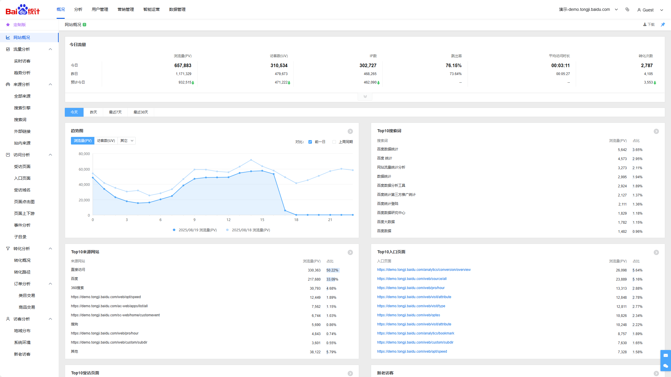
Task: Open 页面点击图 in the sidebar
Action: [x=24, y=202]
